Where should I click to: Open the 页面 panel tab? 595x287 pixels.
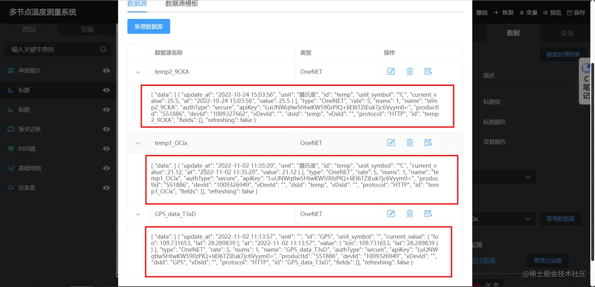point(87,30)
